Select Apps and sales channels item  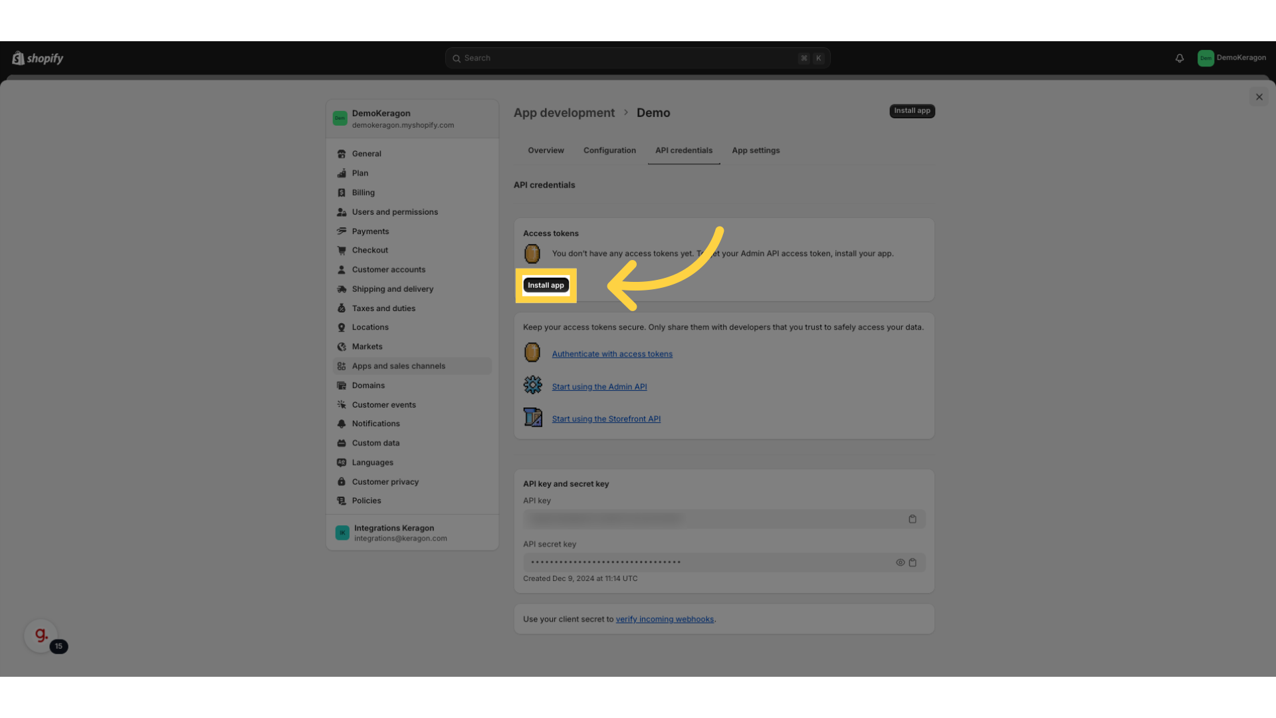click(x=412, y=366)
